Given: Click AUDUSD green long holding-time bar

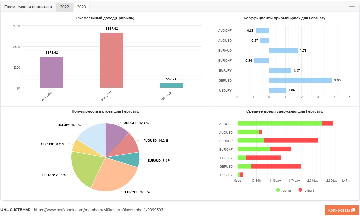Looking at the screenshot, I should tap(248, 132).
